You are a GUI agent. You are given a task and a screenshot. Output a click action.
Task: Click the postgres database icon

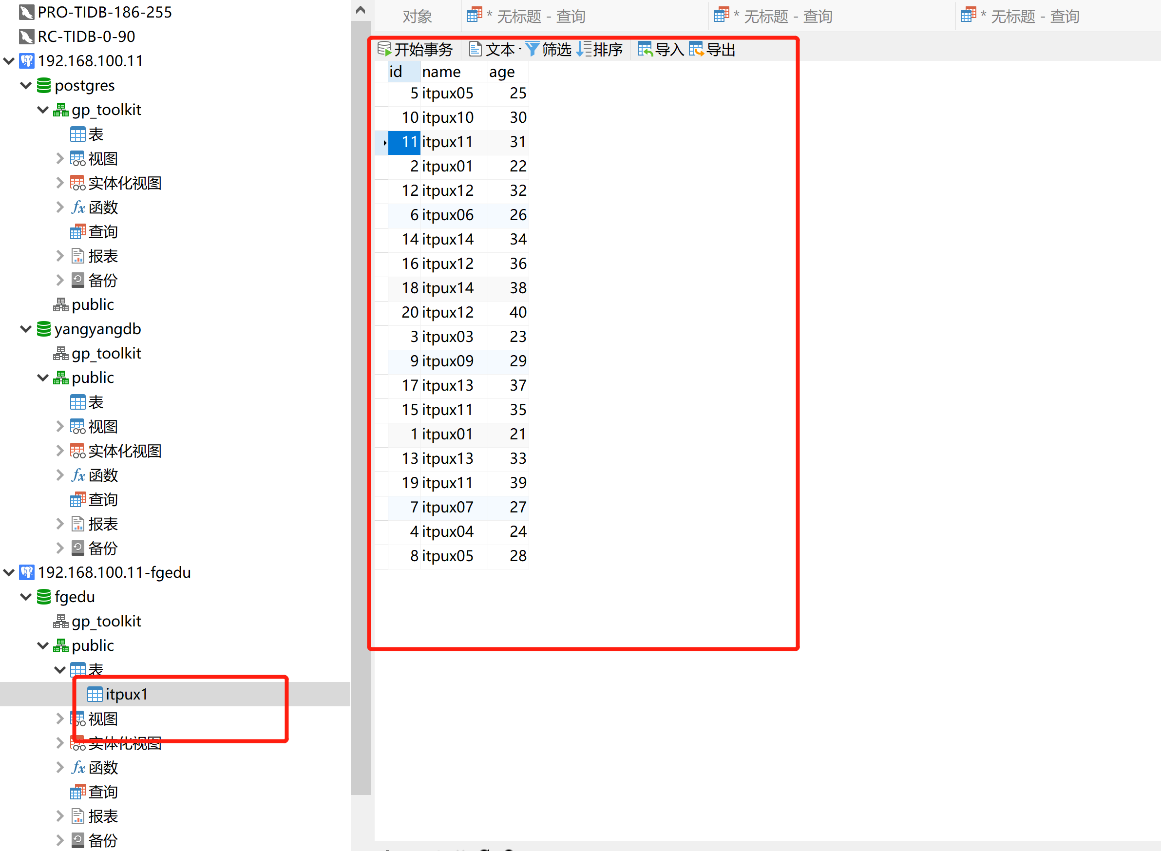[44, 86]
